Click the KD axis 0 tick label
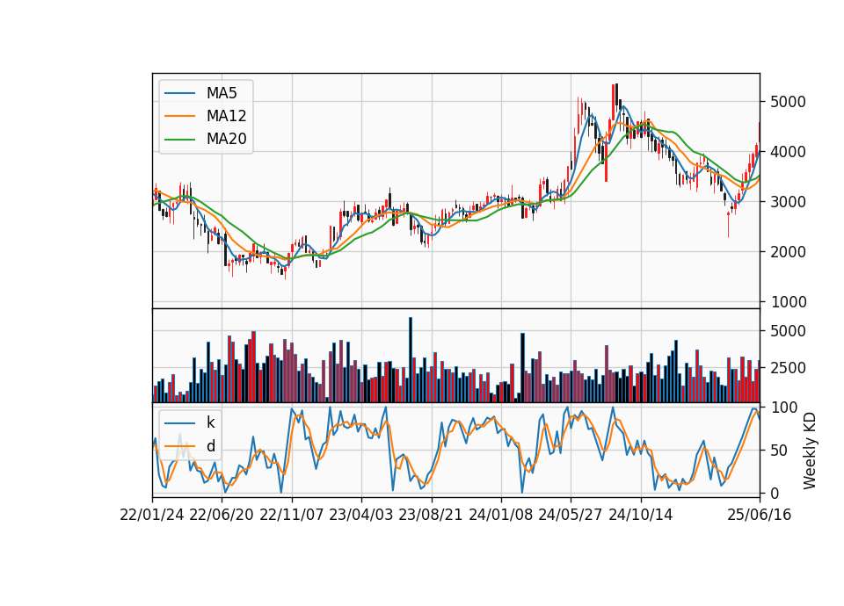844x606 pixels. click(x=775, y=493)
